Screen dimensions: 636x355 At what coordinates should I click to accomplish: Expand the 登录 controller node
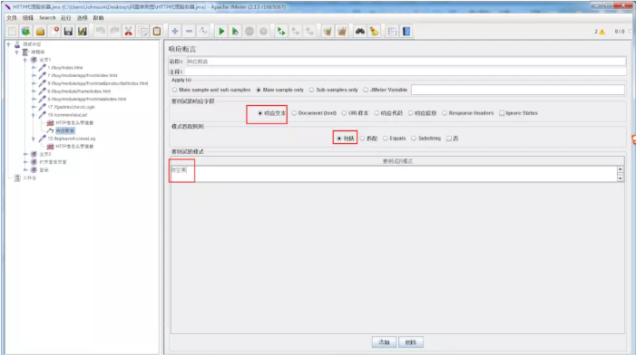coord(25,170)
